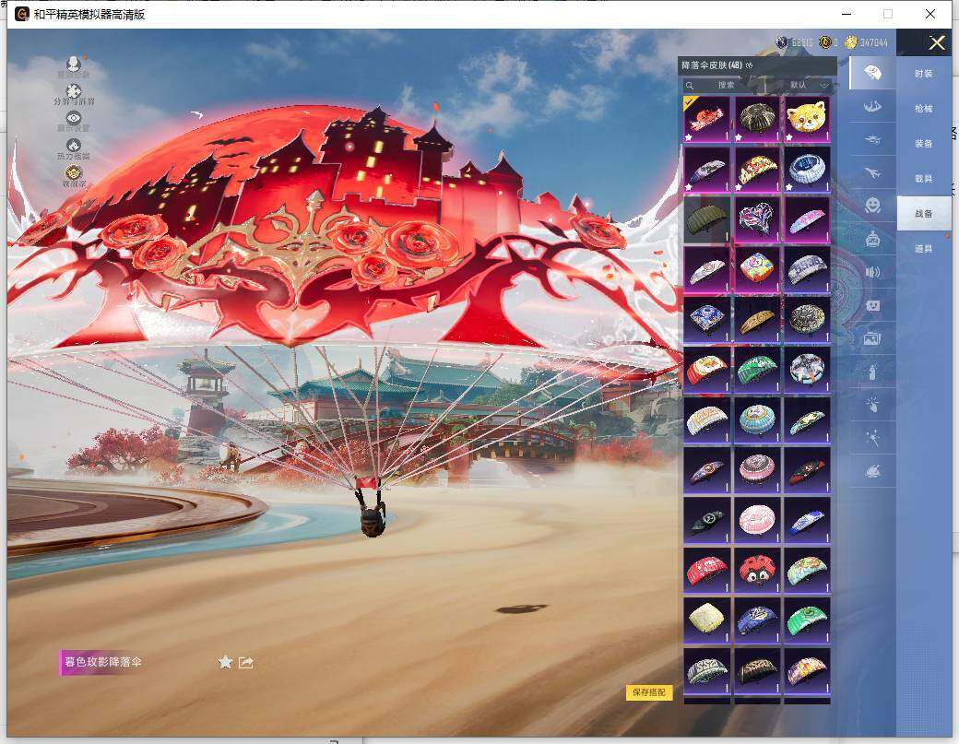Image resolution: width=959 pixels, height=744 pixels.
Task: Open the smiling card category icon
Action: [872, 304]
